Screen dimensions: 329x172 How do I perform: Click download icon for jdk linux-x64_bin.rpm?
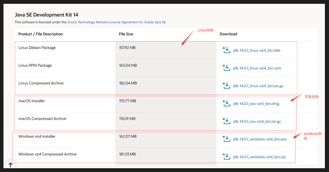pos(226,68)
